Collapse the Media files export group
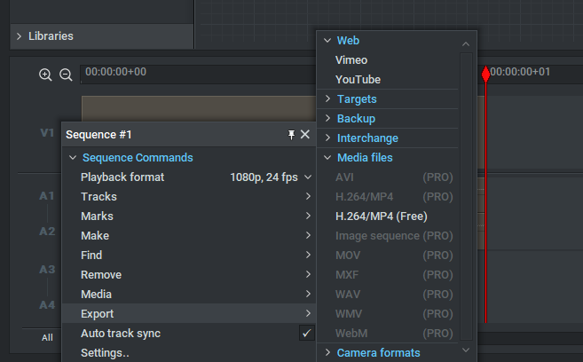This screenshot has width=583, height=362. tap(327, 158)
